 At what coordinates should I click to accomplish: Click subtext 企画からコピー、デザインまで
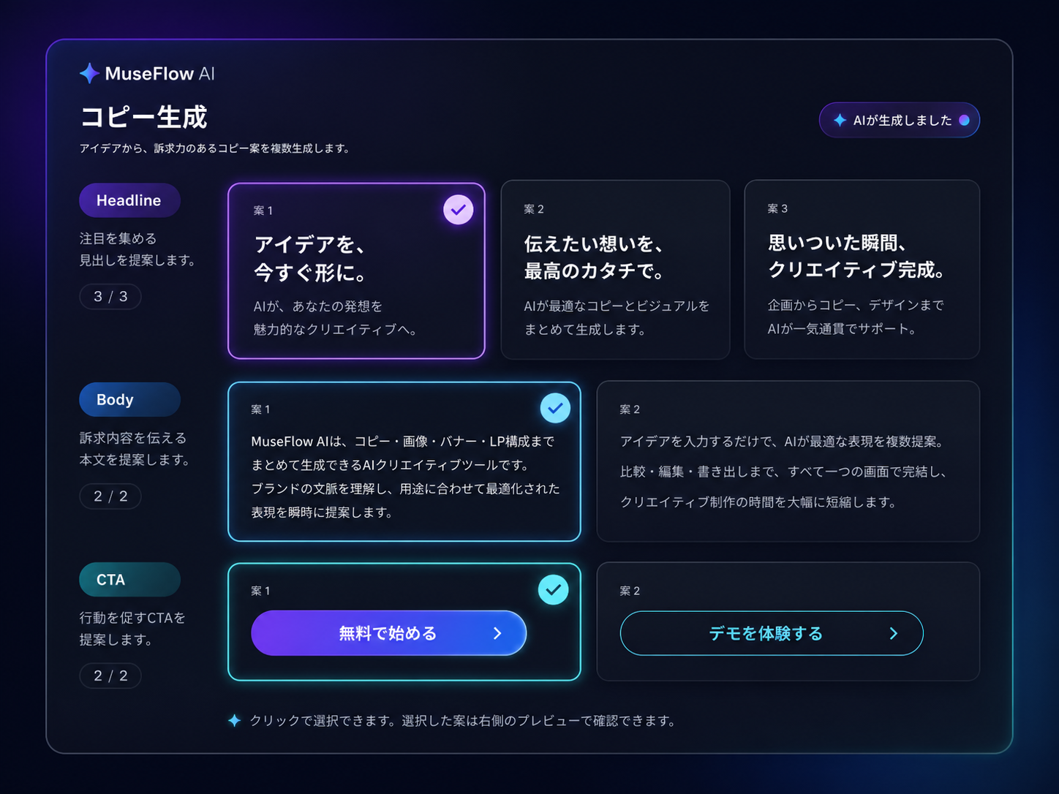pos(856,317)
